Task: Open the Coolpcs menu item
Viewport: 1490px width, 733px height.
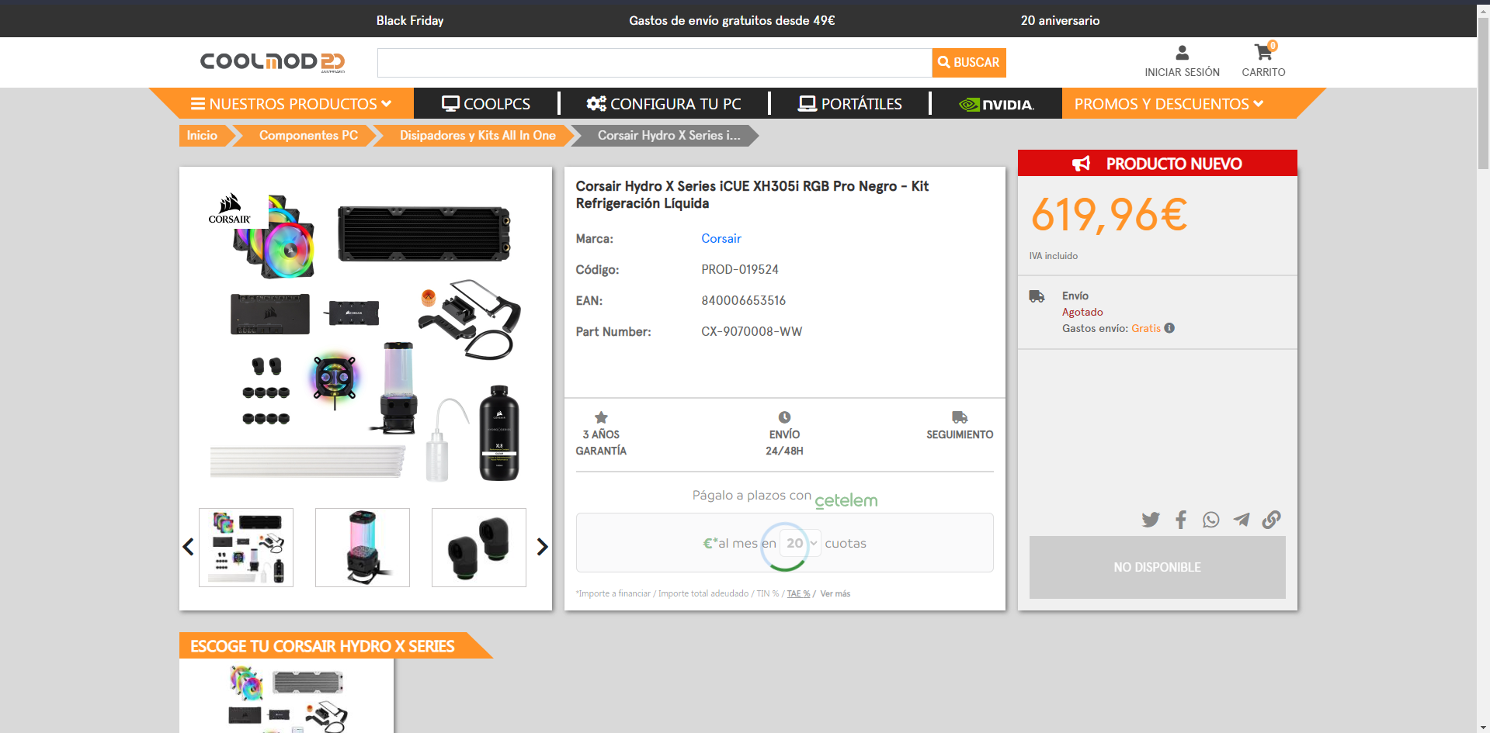Action: click(486, 104)
